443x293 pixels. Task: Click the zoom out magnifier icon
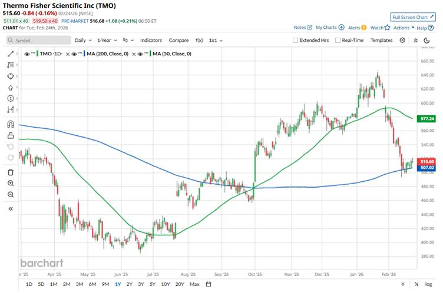pyautogui.click(x=11, y=194)
